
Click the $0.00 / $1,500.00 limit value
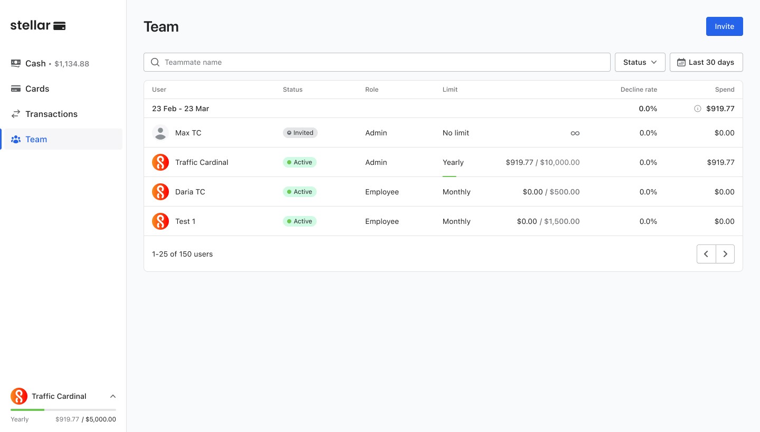coord(548,221)
